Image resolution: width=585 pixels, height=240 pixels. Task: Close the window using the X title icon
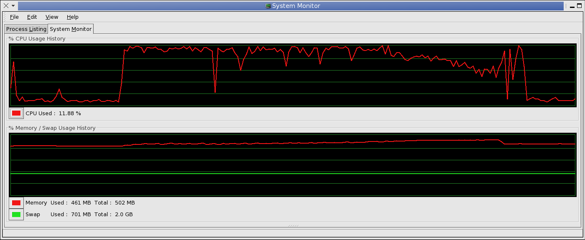(6, 5)
